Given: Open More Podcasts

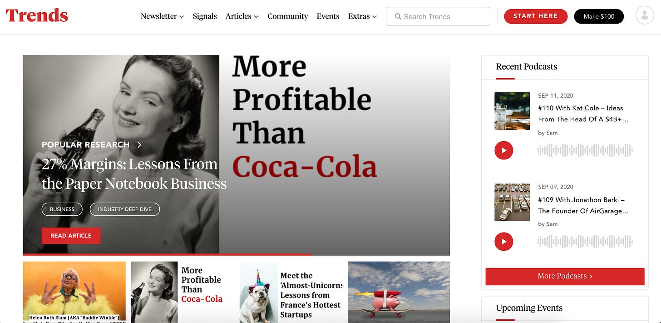Looking at the screenshot, I should 565,276.
